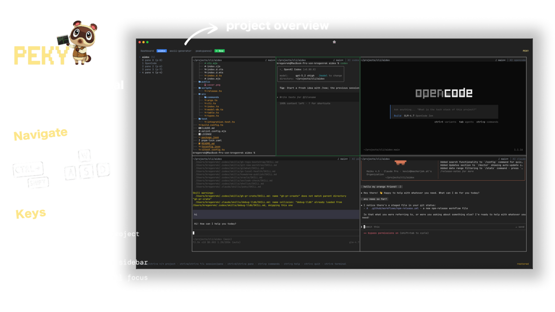Select pane 2 (p-6) in sidebar
Screen dimensions: 555x312
(152, 66)
